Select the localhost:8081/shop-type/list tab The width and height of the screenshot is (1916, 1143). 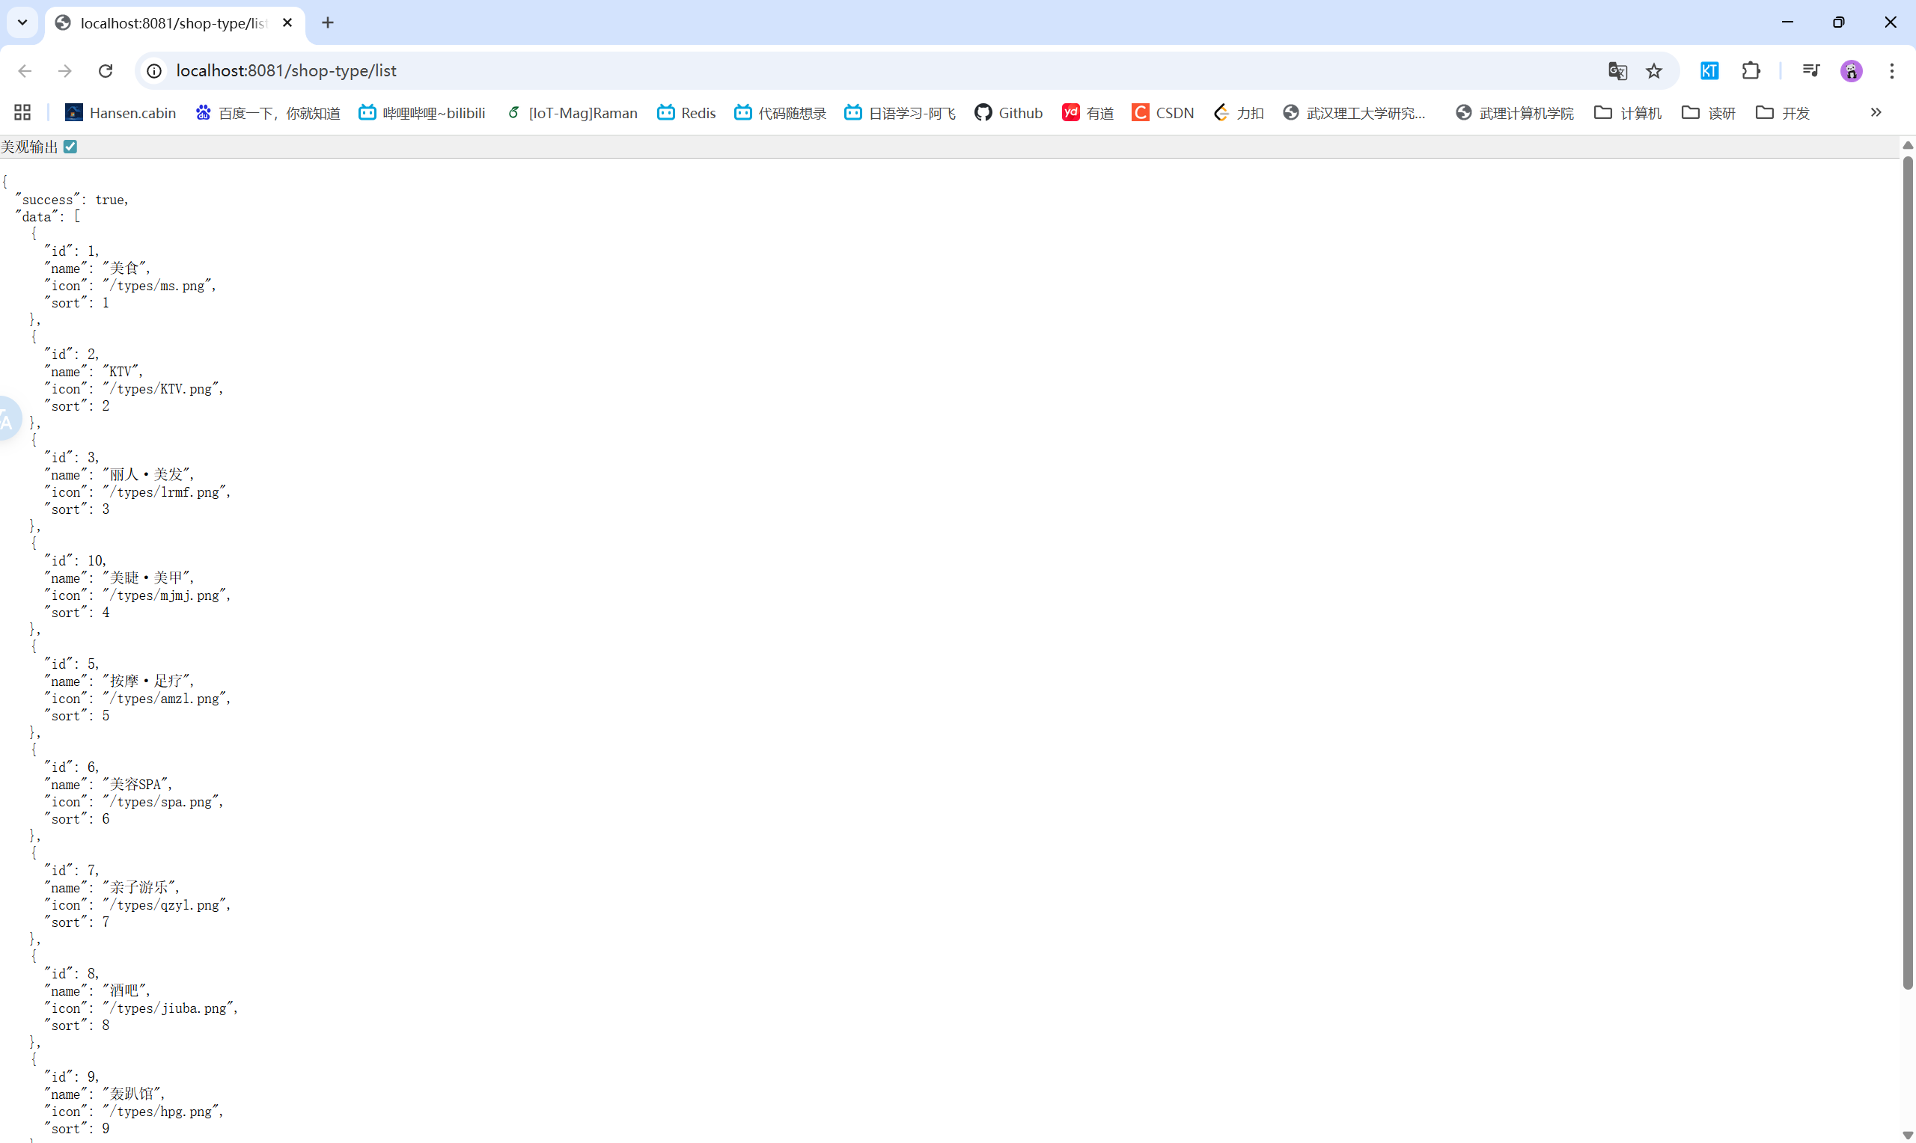(173, 23)
